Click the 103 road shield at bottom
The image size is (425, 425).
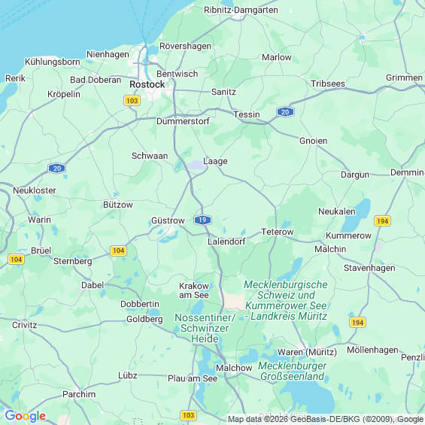tap(188, 415)
